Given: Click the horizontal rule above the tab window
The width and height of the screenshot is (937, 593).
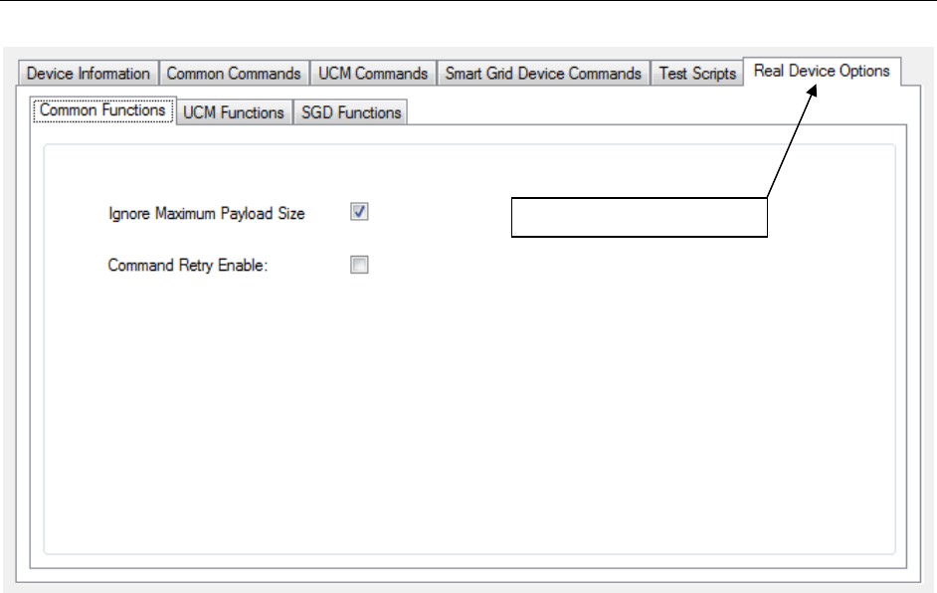Looking at the screenshot, I should click(468, 2).
